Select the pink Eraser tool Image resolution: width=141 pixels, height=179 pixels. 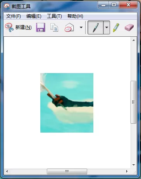(x=129, y=27)
